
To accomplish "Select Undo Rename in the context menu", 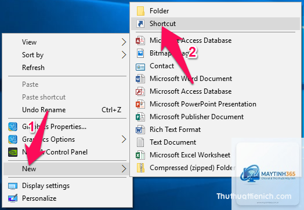I will pyautogui.click(x=44, y=110).
